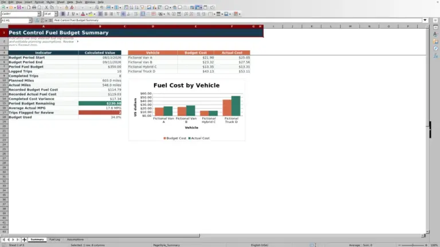The image size is (440, 247).
Task: Open the sidebar Navigator compass icon
Action: 435,49
